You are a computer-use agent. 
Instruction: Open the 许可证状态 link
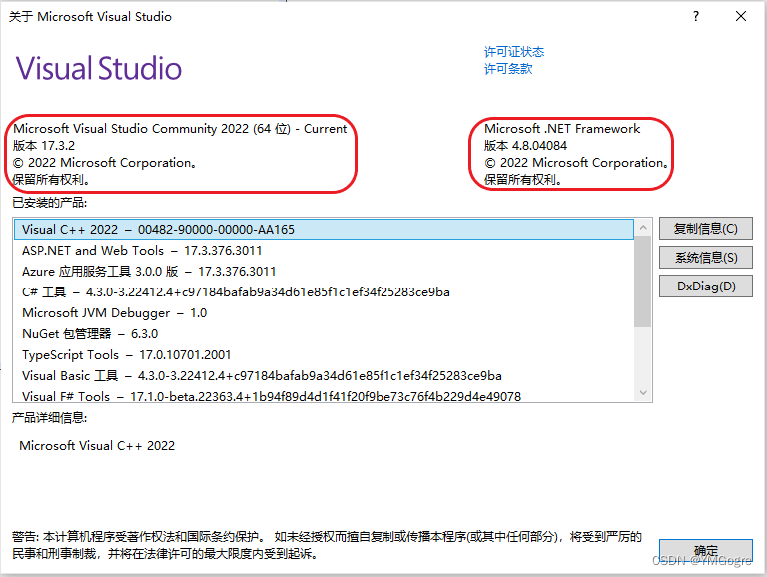(514, 52)
